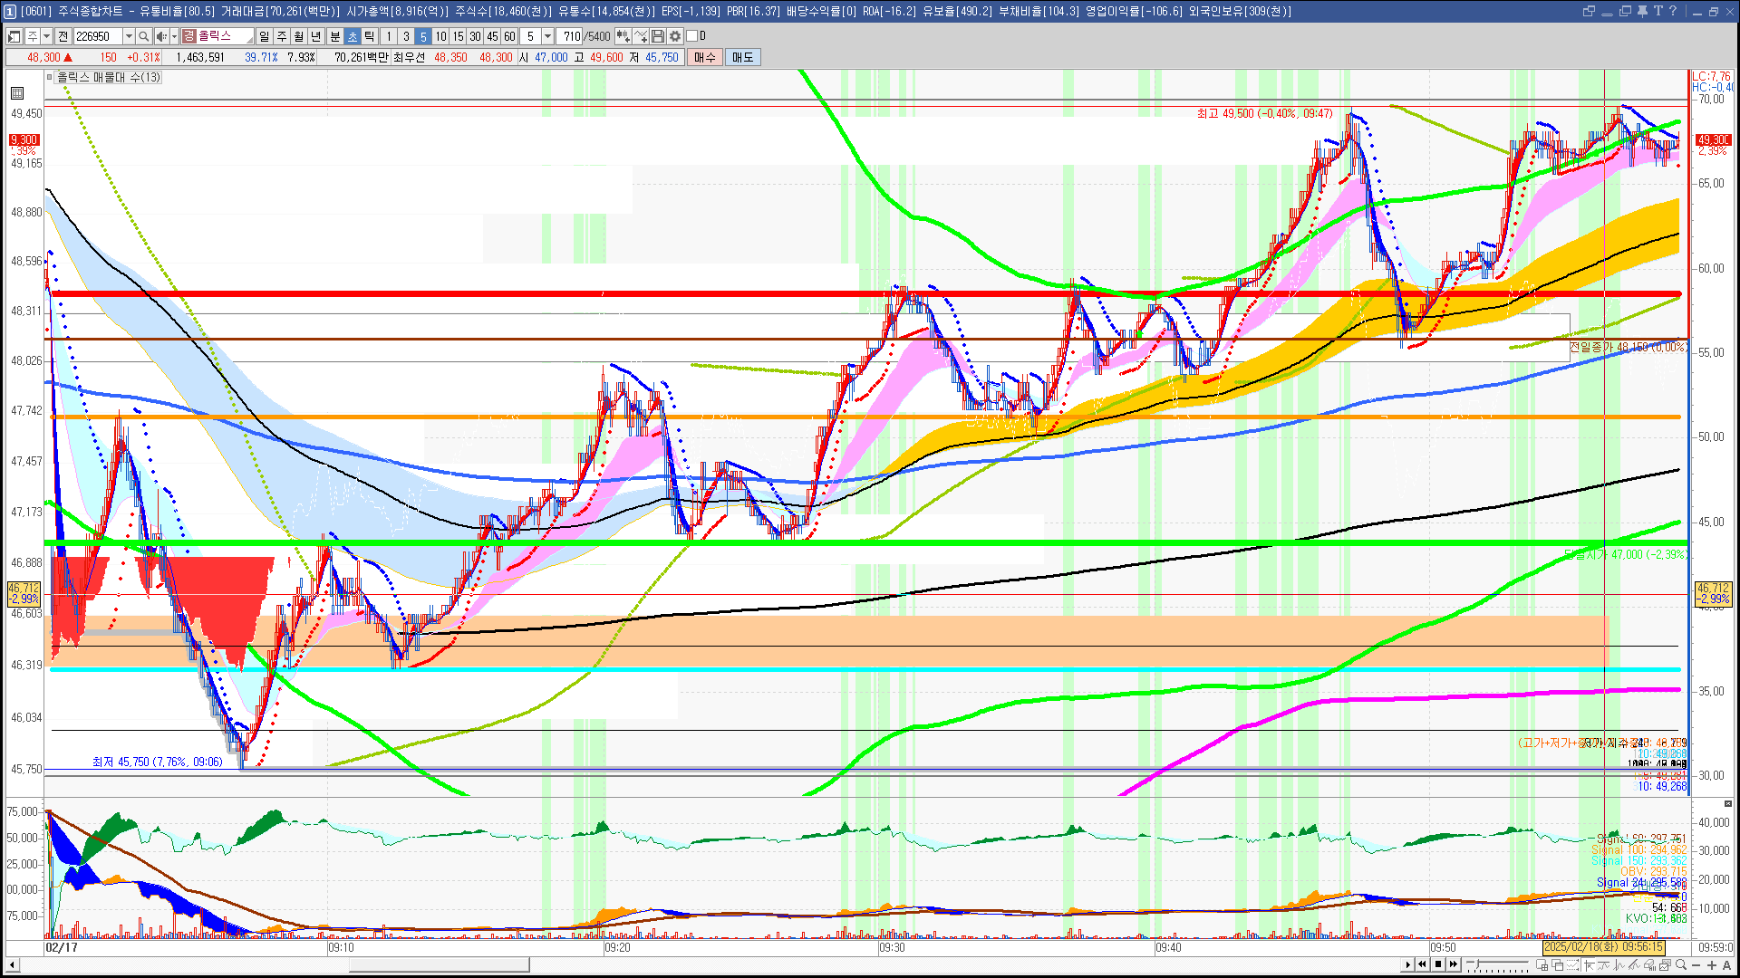The height and width of the screenshot is (978, 1740).
Task: Click the save chart floppy icon
Action: pyautogui.click(x=658, y=36)
